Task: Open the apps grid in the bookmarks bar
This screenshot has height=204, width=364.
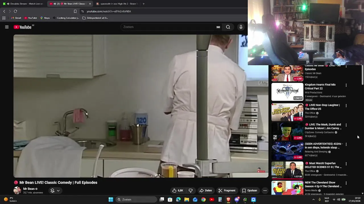Action: click(4, 18)
